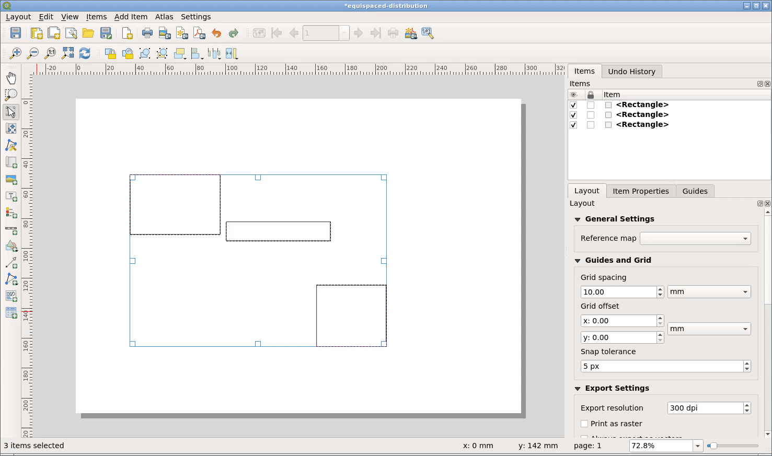Export layout as SVG
This screenshot has height=456, width=772.
(x=182, y=33)
